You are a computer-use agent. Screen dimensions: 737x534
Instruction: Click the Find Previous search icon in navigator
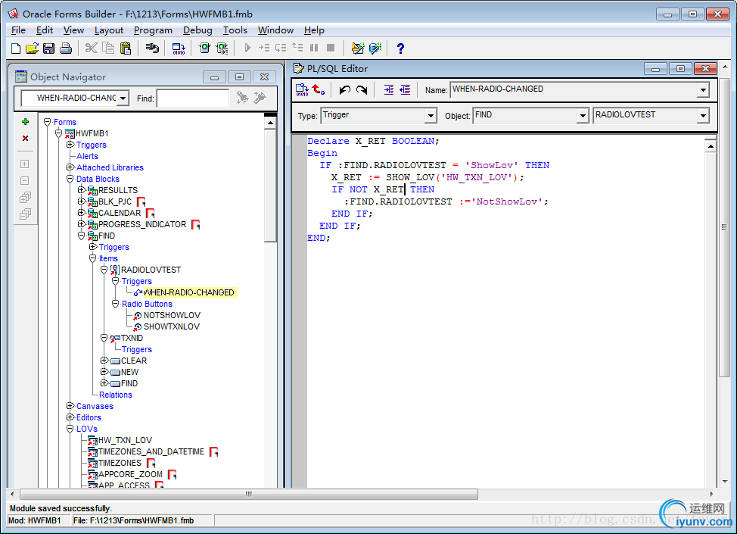coord(260,98)
